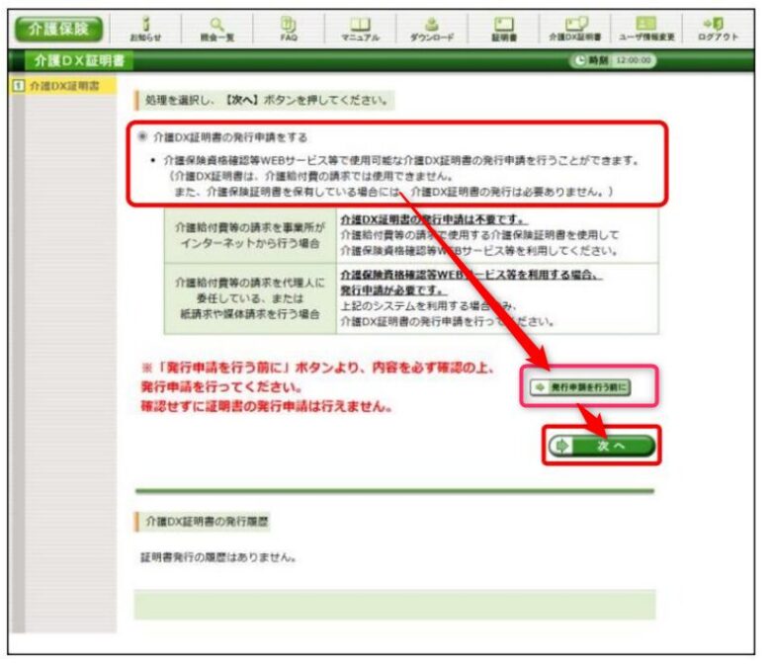Click the 証明書発行の履歴はありません message

[x=219, y=558]
